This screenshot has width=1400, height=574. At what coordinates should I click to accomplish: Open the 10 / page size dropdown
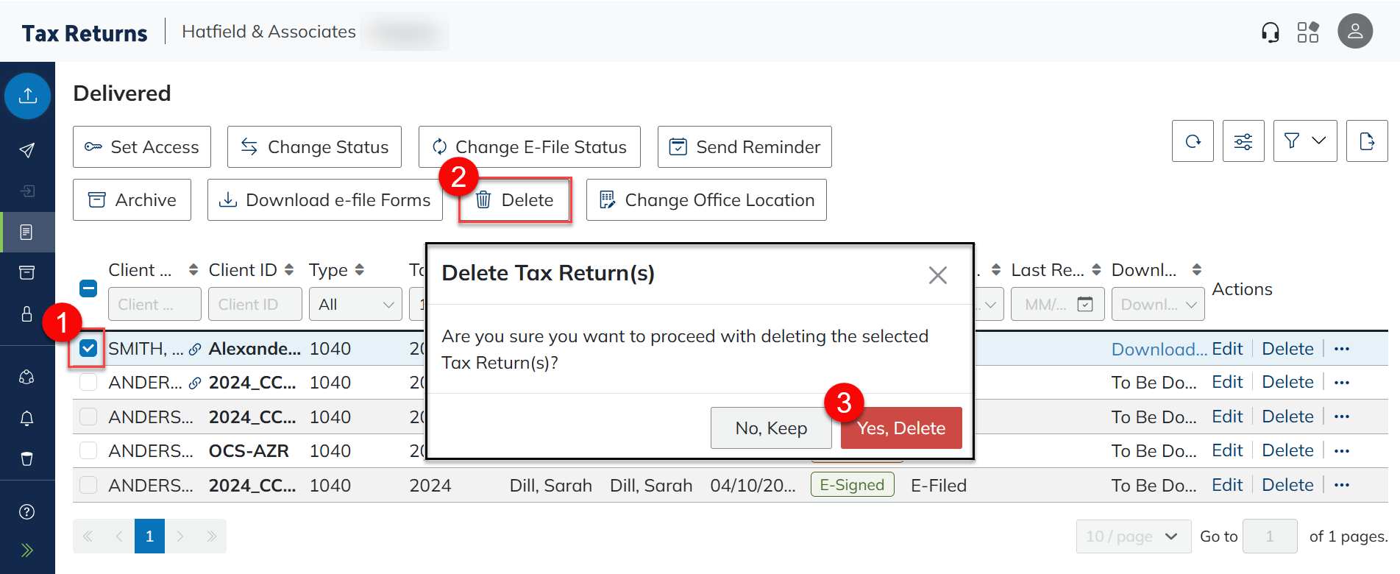click(x=1133, y=536)
